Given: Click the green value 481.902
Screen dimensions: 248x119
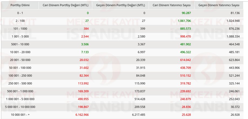Looking at the screenshot, I should click(185, 44).
